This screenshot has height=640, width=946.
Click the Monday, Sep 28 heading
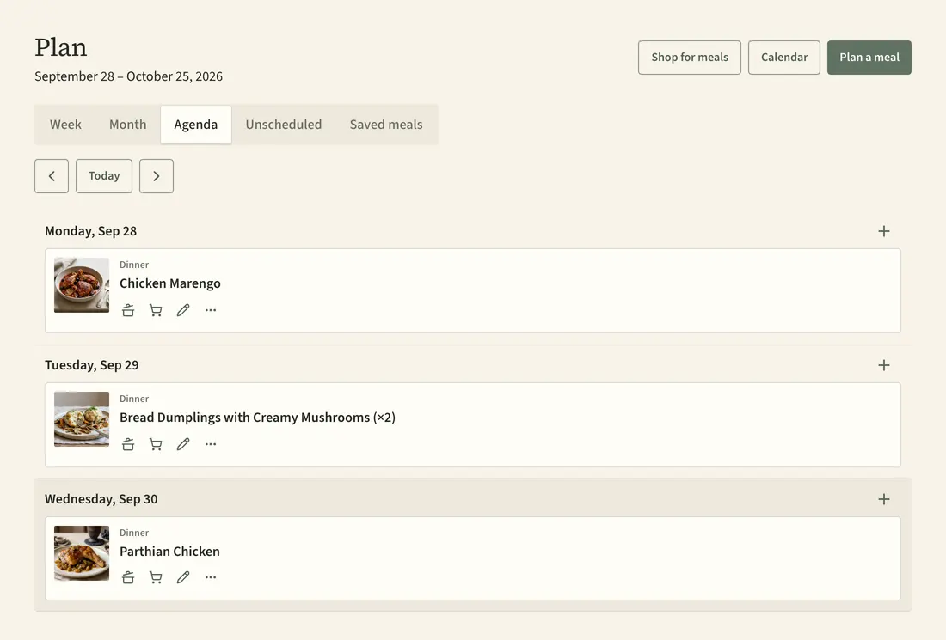[x=90, y=231]
